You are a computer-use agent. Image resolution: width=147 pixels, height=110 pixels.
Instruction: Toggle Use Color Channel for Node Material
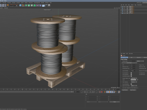(x=138, y=88)
